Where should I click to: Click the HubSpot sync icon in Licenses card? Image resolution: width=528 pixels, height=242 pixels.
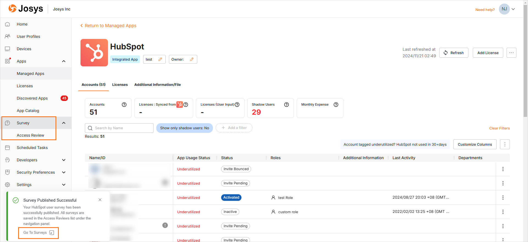click(x=180, y=105)
